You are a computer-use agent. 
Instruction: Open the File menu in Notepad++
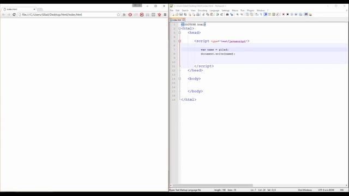click(172, 10)
